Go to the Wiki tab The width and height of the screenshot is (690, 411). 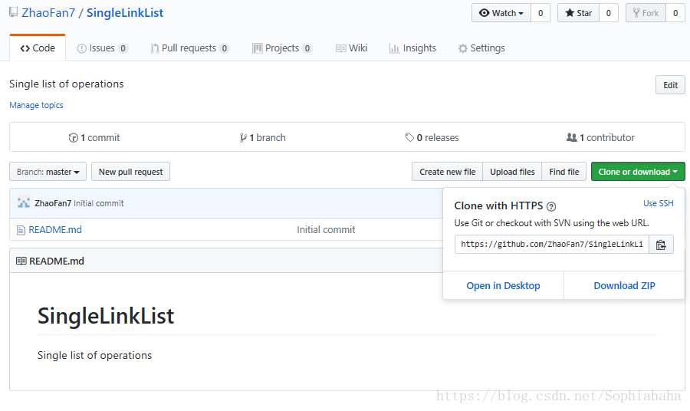tap(351, 48)
